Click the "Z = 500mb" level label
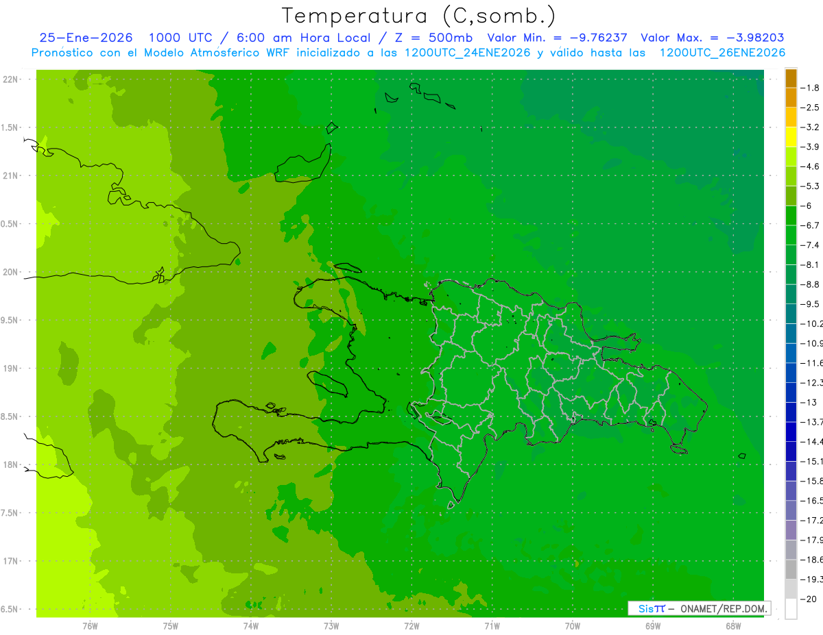Viewport: 823px width, 635px height. click(x=433, y=38)
